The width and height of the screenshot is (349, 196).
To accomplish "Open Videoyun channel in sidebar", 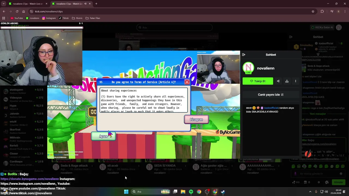I will 23,99.
